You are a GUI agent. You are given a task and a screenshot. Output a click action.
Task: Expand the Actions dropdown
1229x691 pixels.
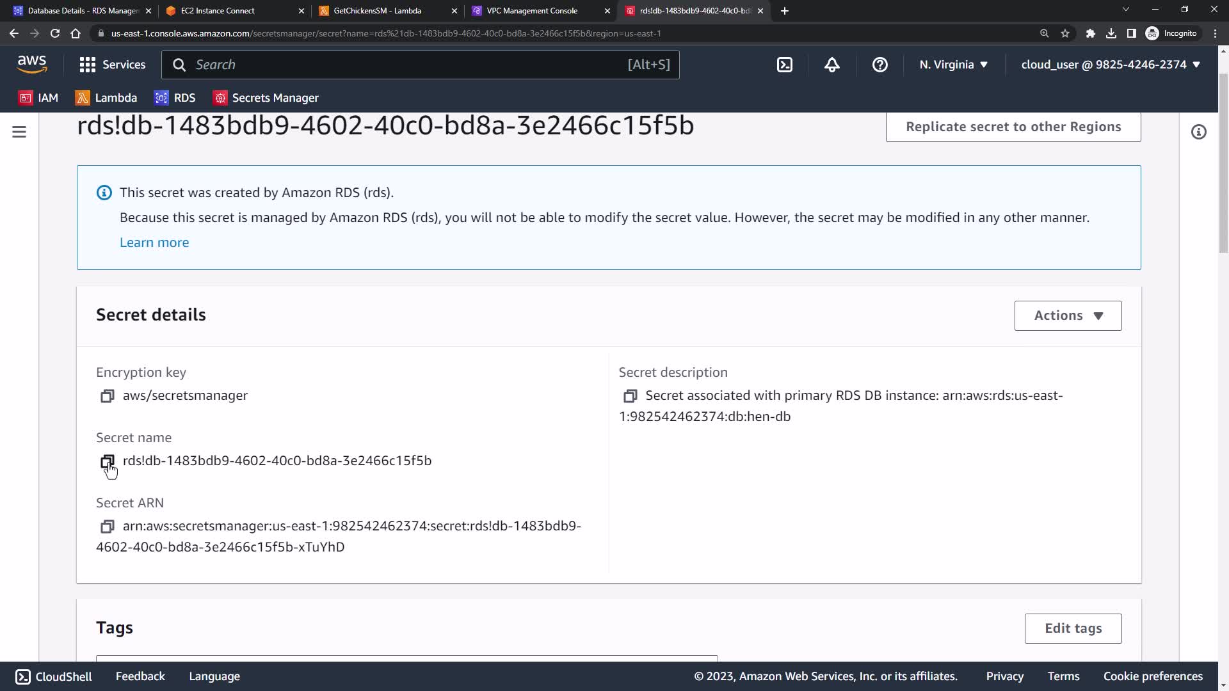[1068, 315]
